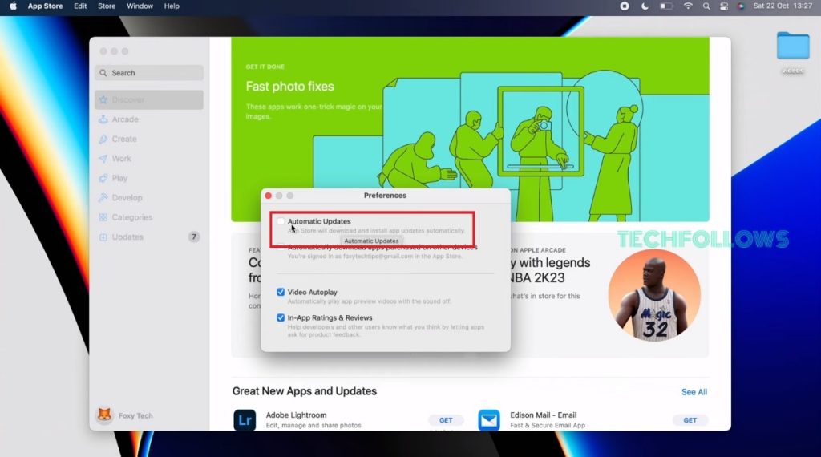This screenshot has height=457, width=821.
Task: Click the magnifier icon in App Store search
Action: pos(103,73)
